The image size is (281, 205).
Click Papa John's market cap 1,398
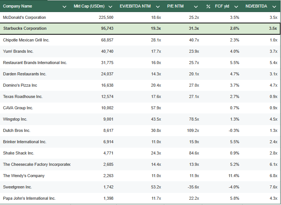(x=108, y=198)
